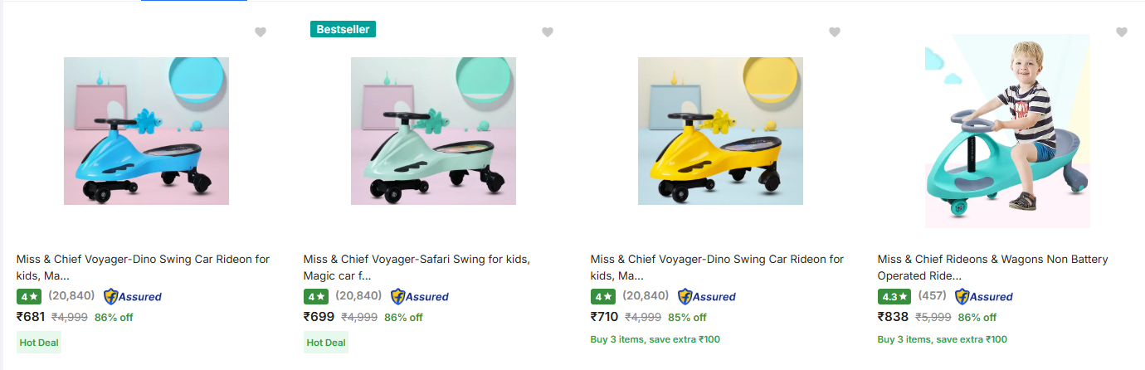Open Miss & Chief Voyager-Safari Swing title link

pyautogui.click(x=417, y=267)
